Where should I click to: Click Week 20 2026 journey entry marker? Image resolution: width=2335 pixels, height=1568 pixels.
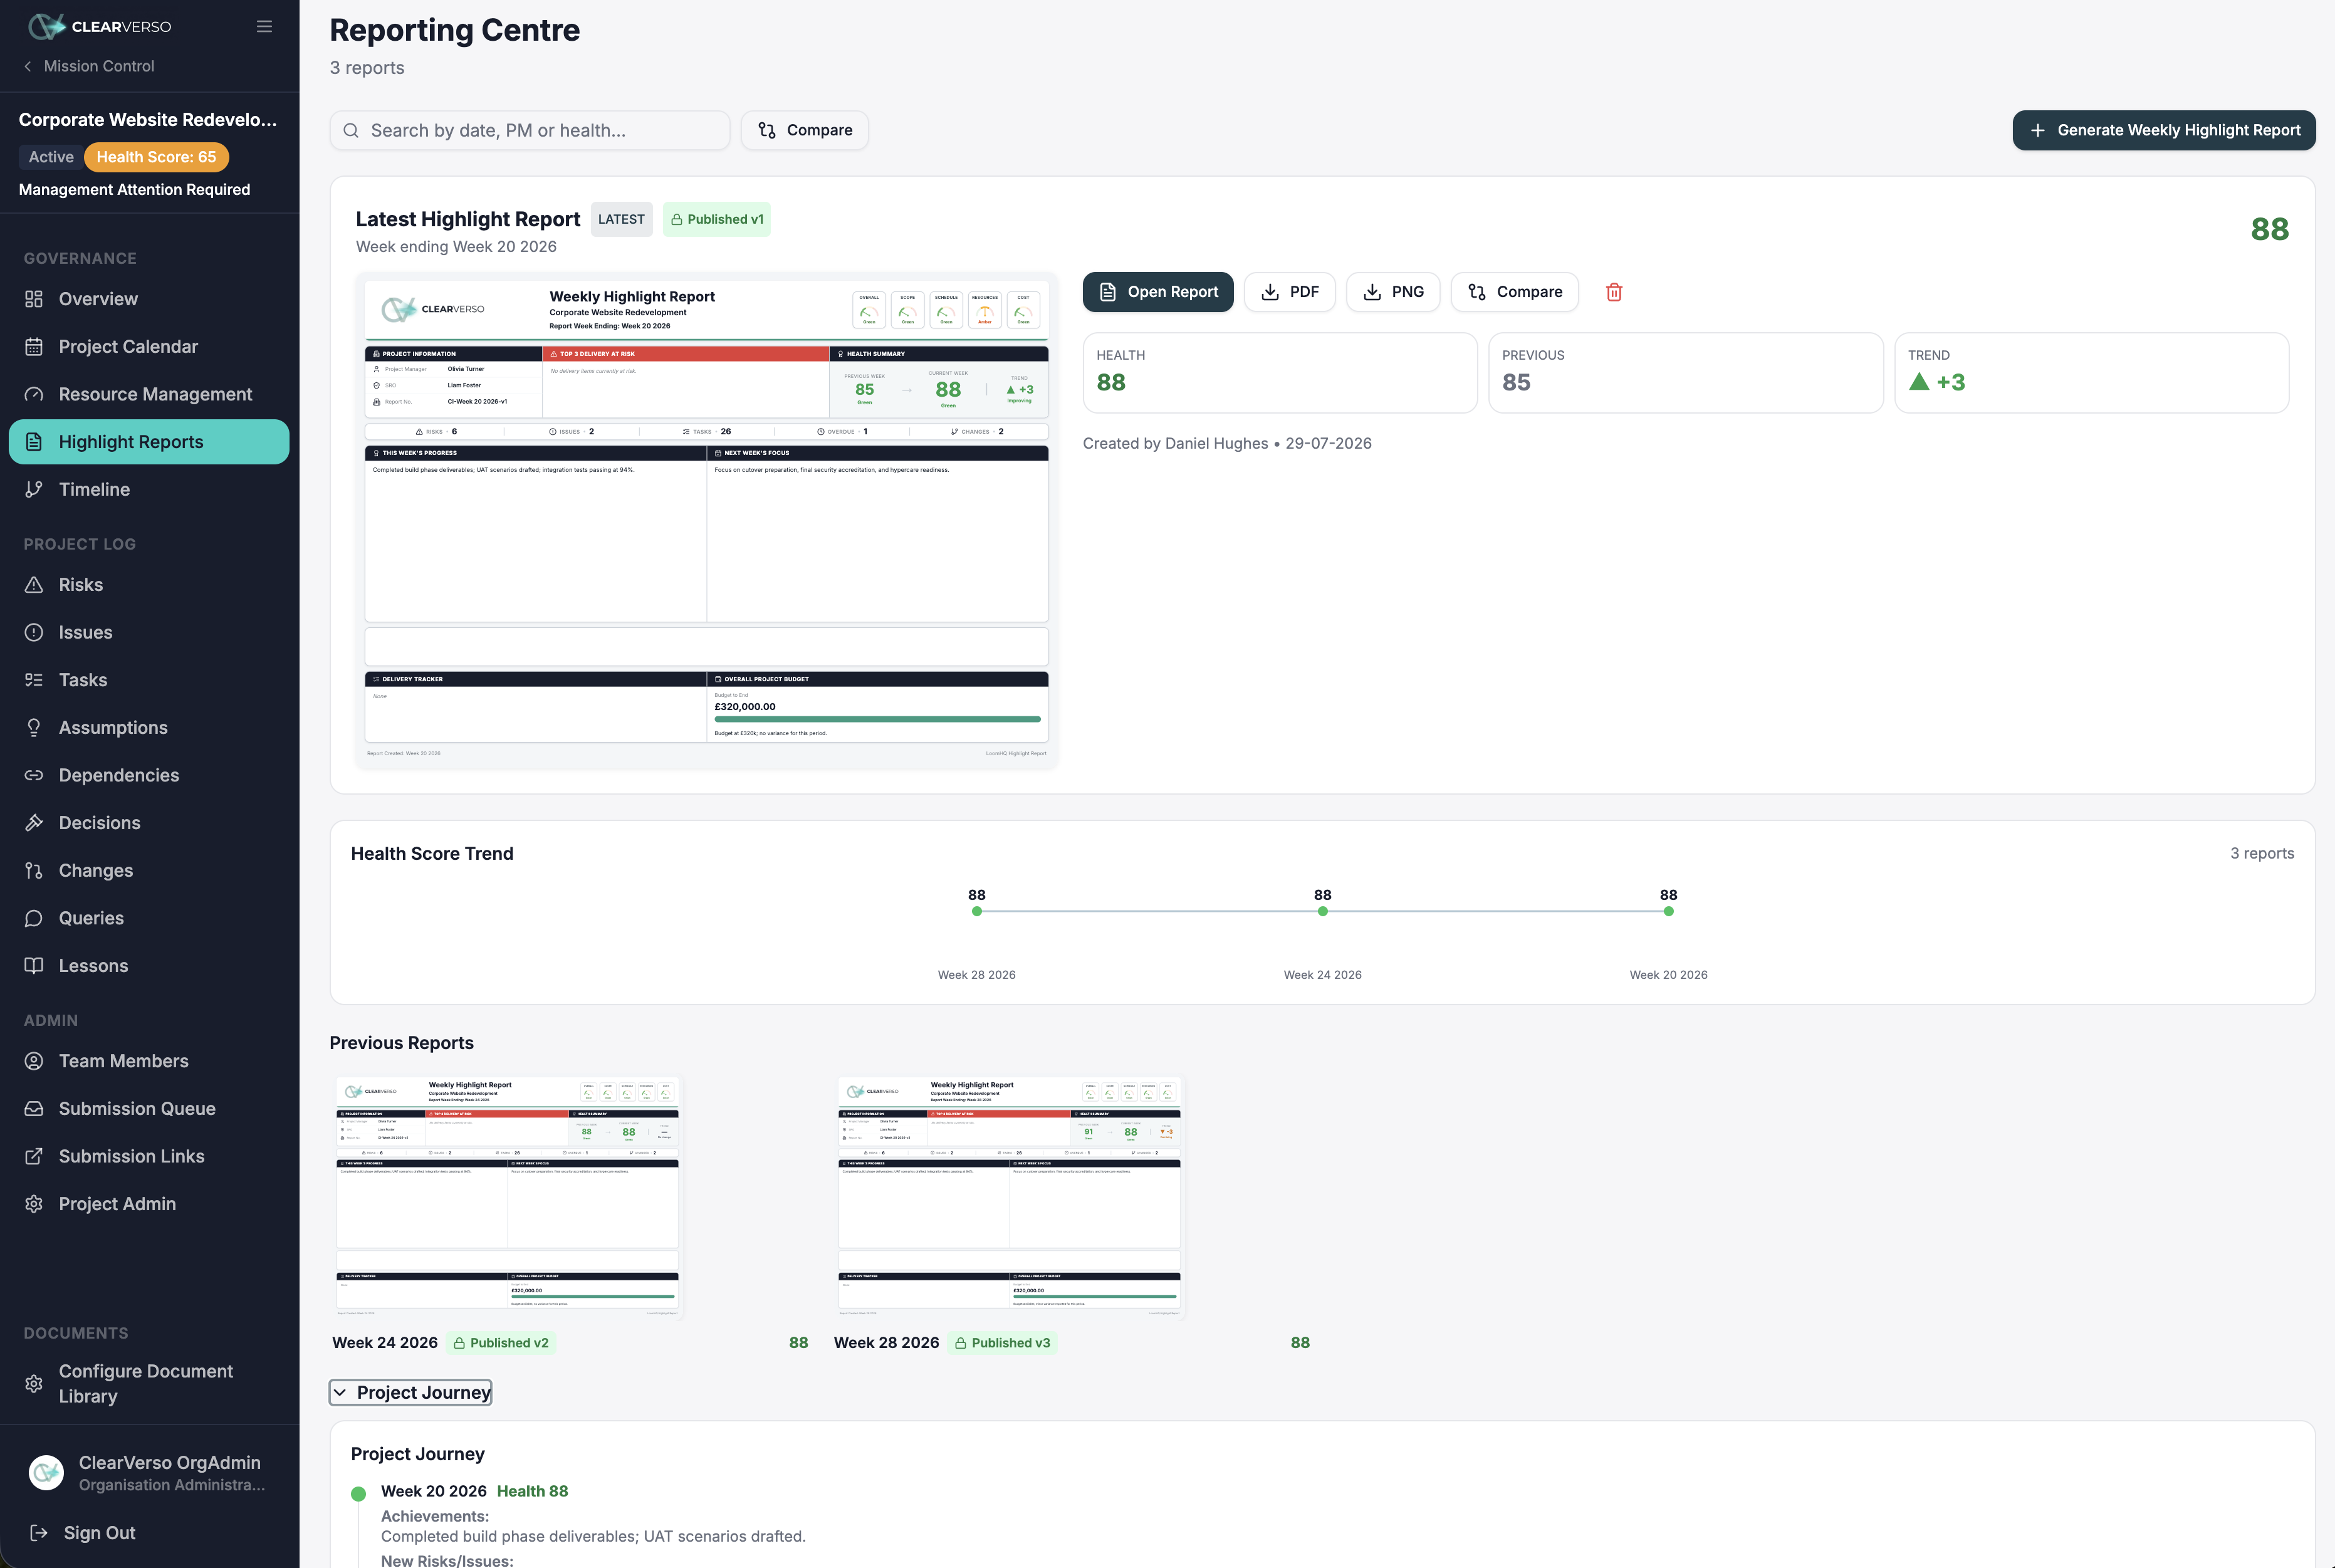coord(358,1494)
